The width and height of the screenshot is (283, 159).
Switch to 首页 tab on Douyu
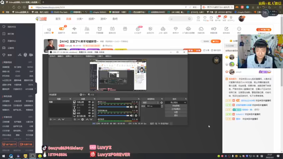click(58, 19)
